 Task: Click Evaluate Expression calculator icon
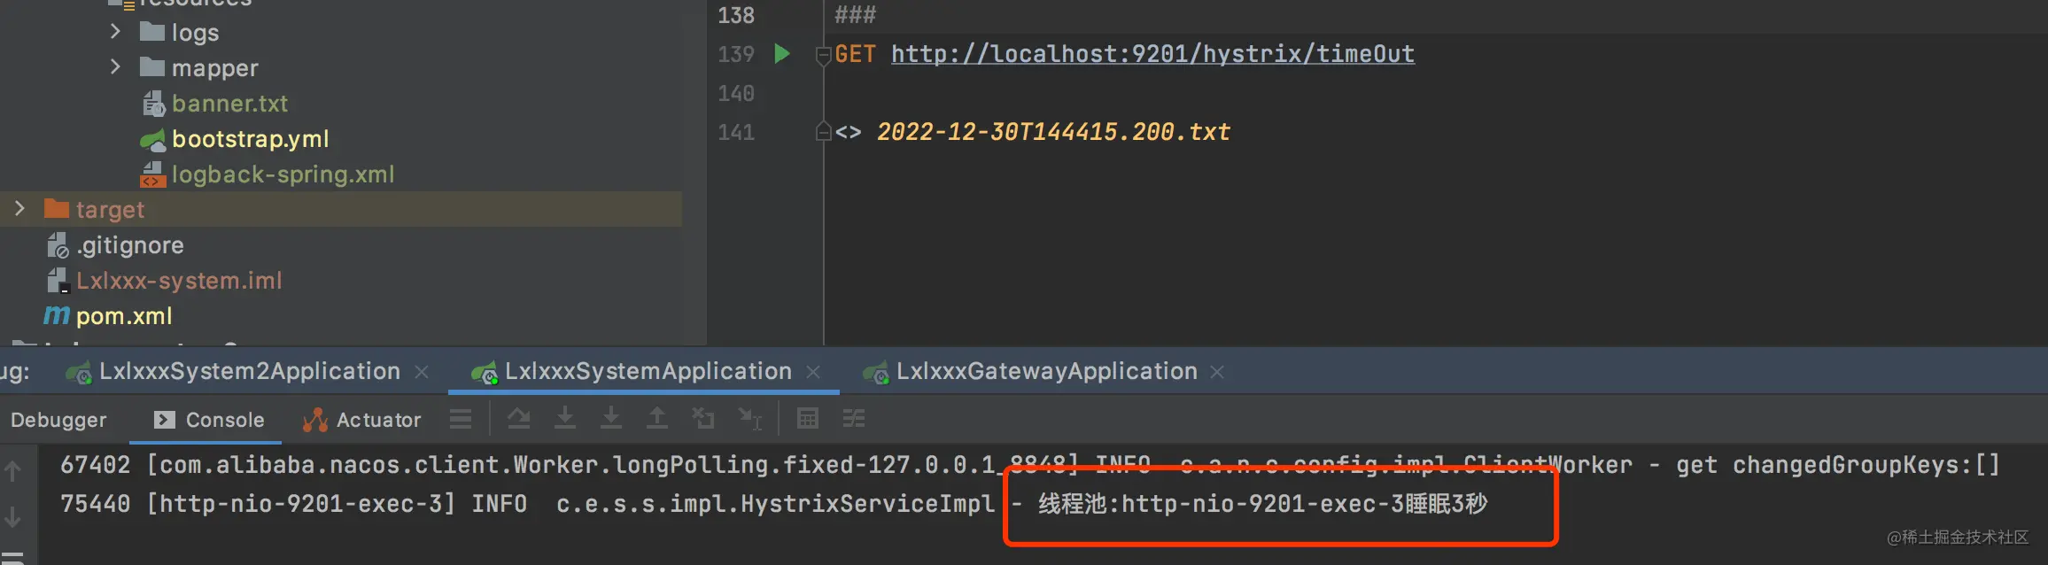[808, 419]
